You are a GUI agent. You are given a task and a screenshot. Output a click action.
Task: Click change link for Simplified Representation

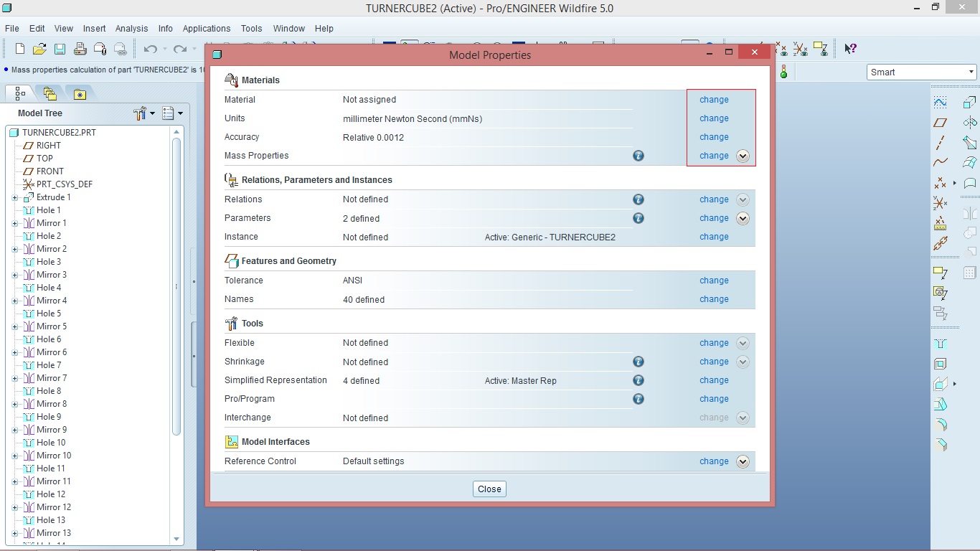(x=714, y=380)
